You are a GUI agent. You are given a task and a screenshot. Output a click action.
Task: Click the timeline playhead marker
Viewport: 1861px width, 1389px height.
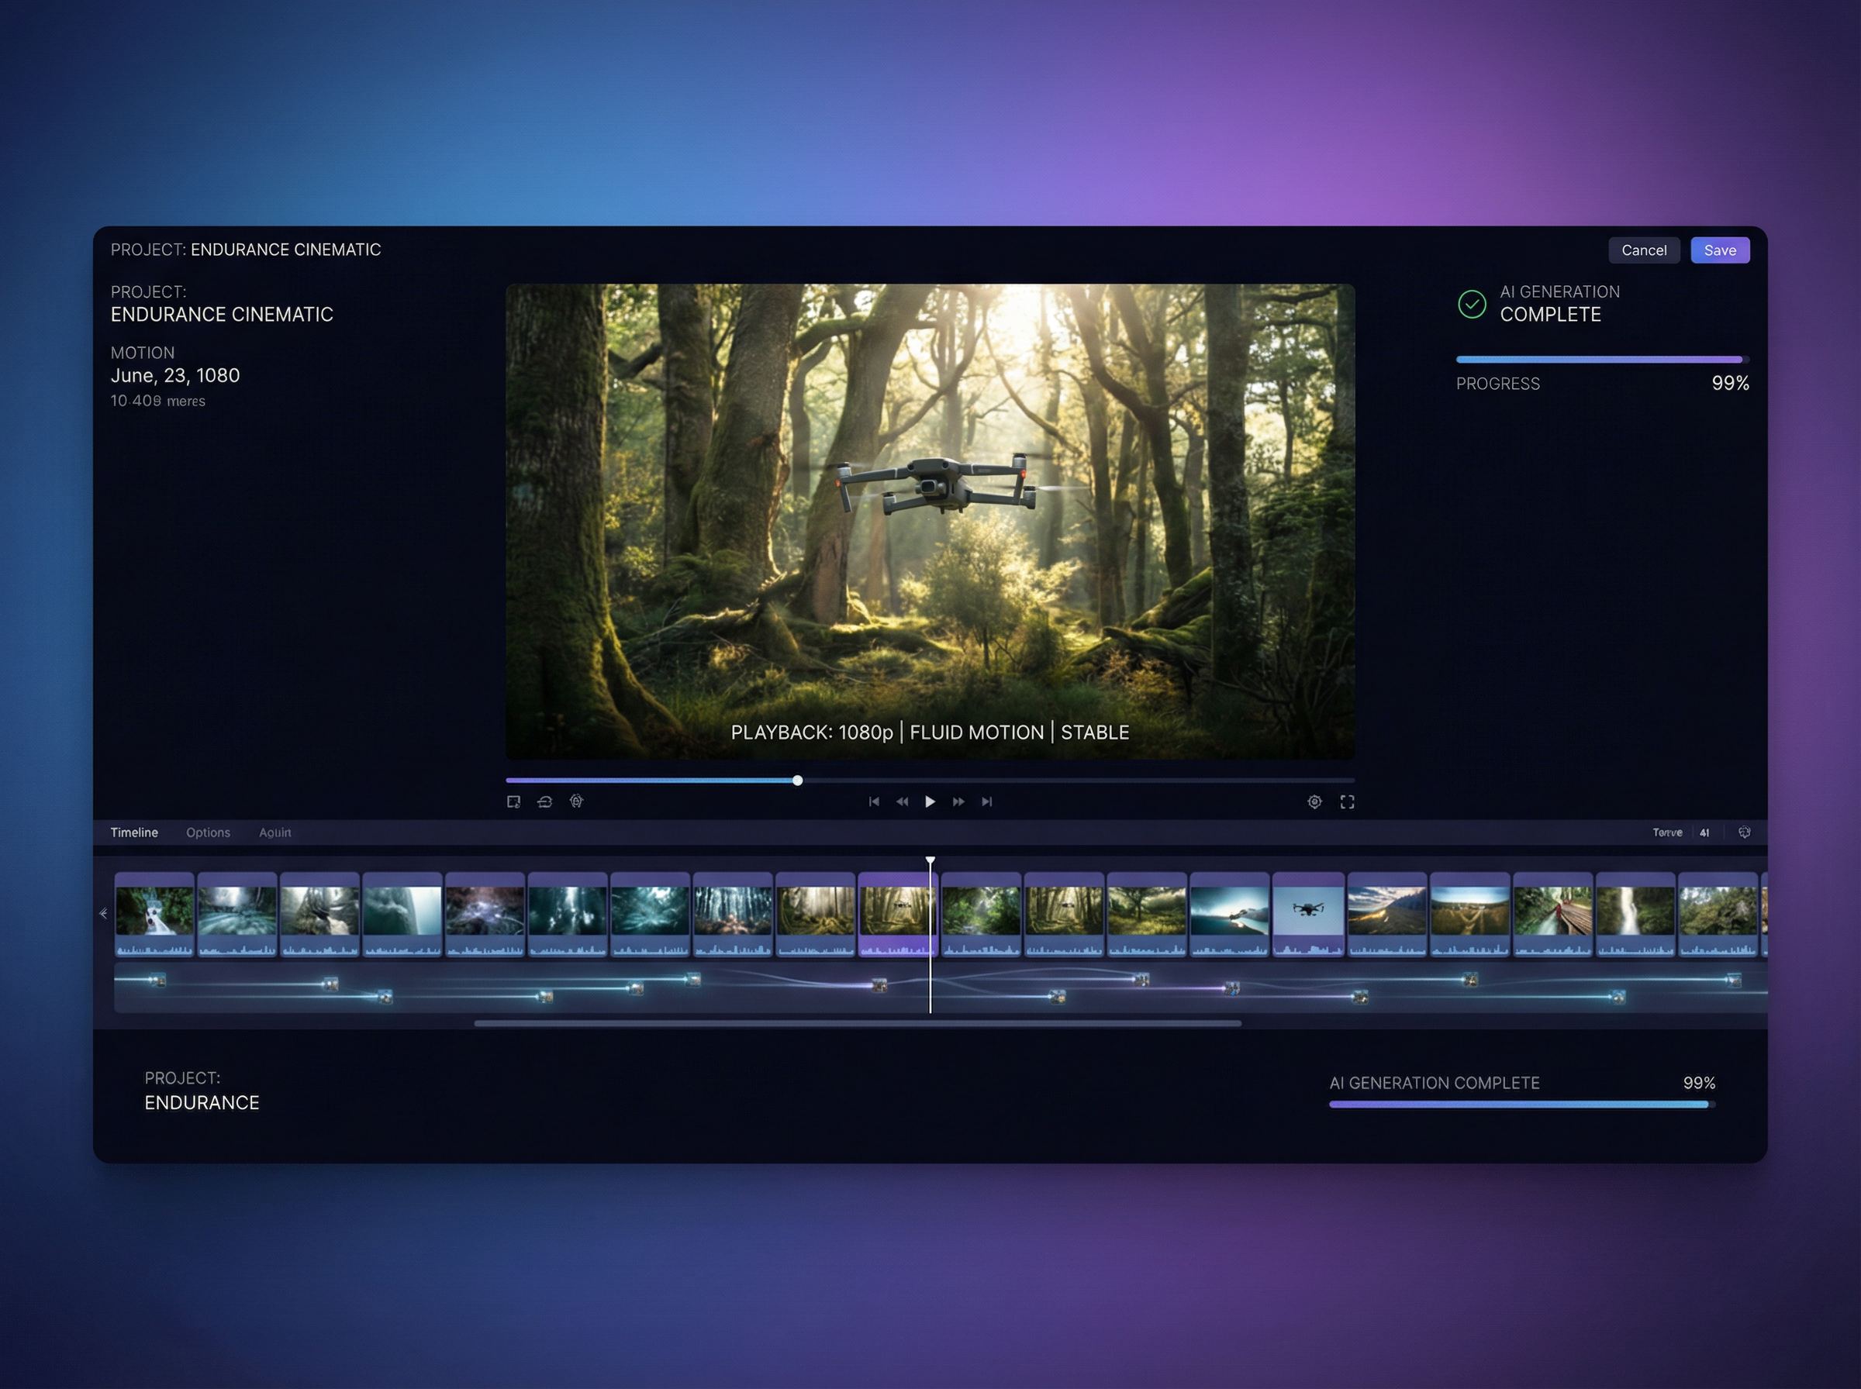(930, 861)
